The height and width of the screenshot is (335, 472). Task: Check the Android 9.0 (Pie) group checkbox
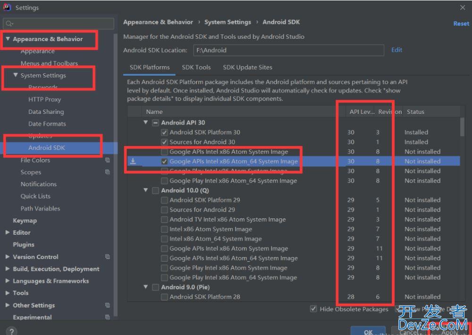(156, 287)
